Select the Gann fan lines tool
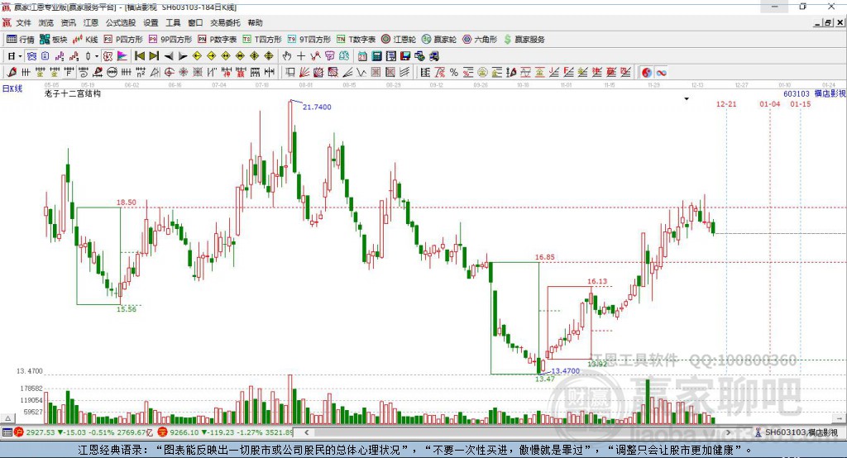Image resolution: width=847 pixels, height=458 pixels. pos(304,73)
